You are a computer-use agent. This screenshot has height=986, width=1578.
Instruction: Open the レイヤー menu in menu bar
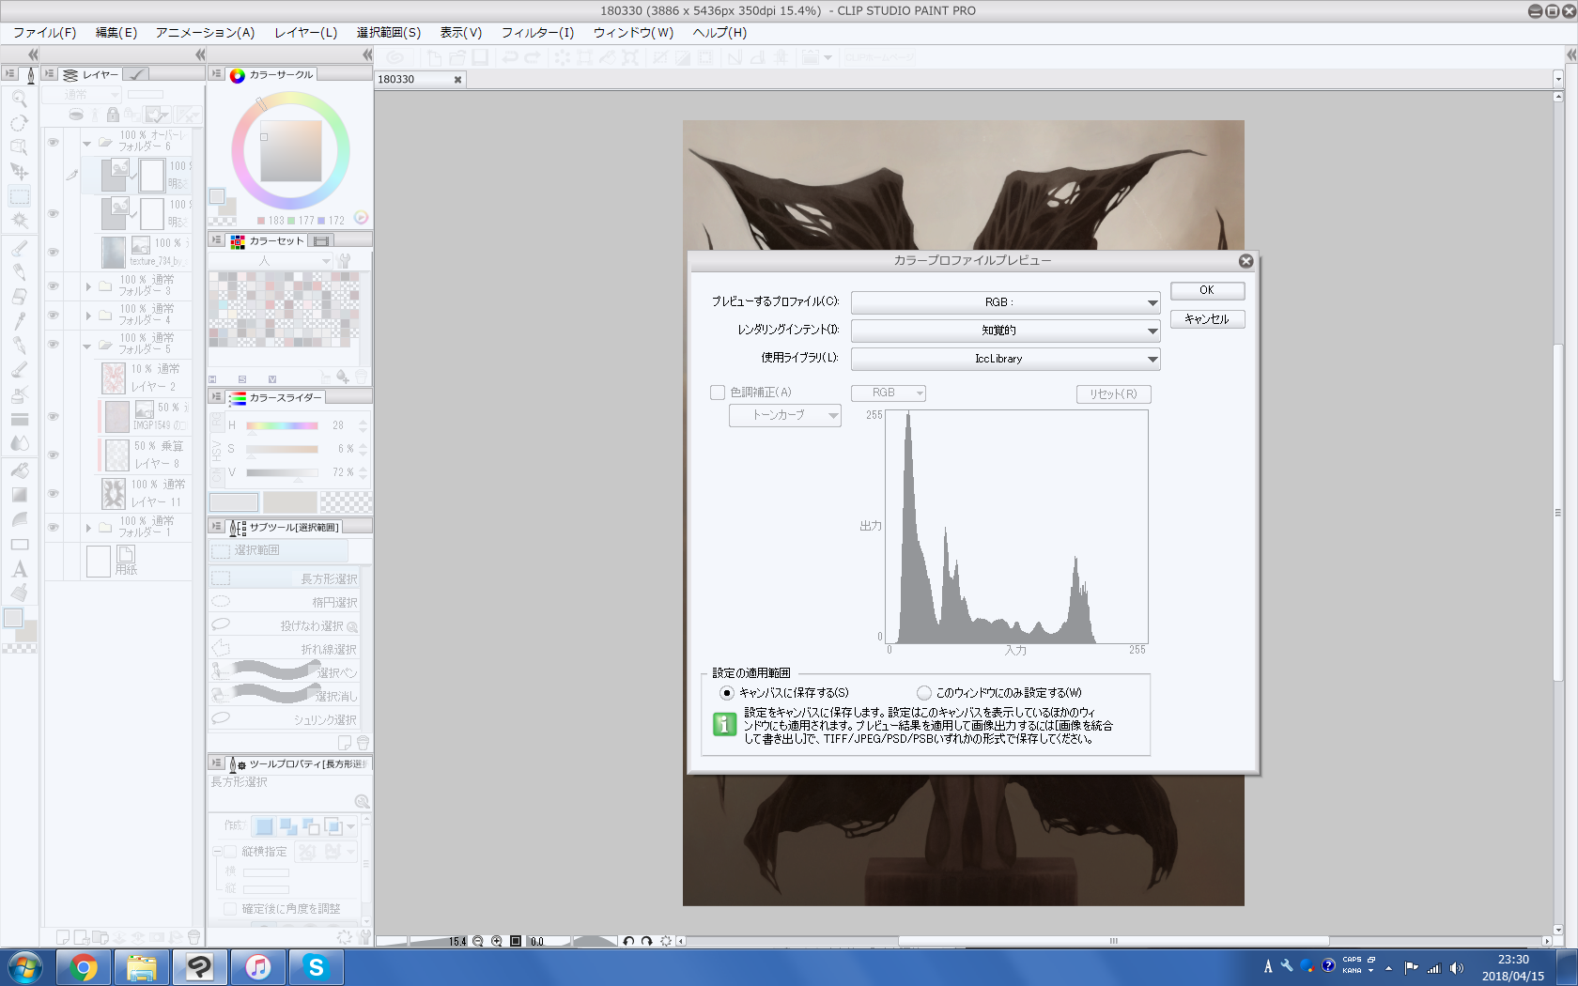(x=305, y=32)
